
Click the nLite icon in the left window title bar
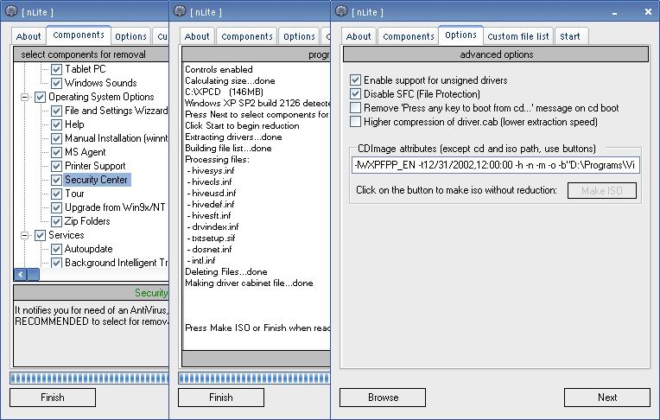click(11, 11)
